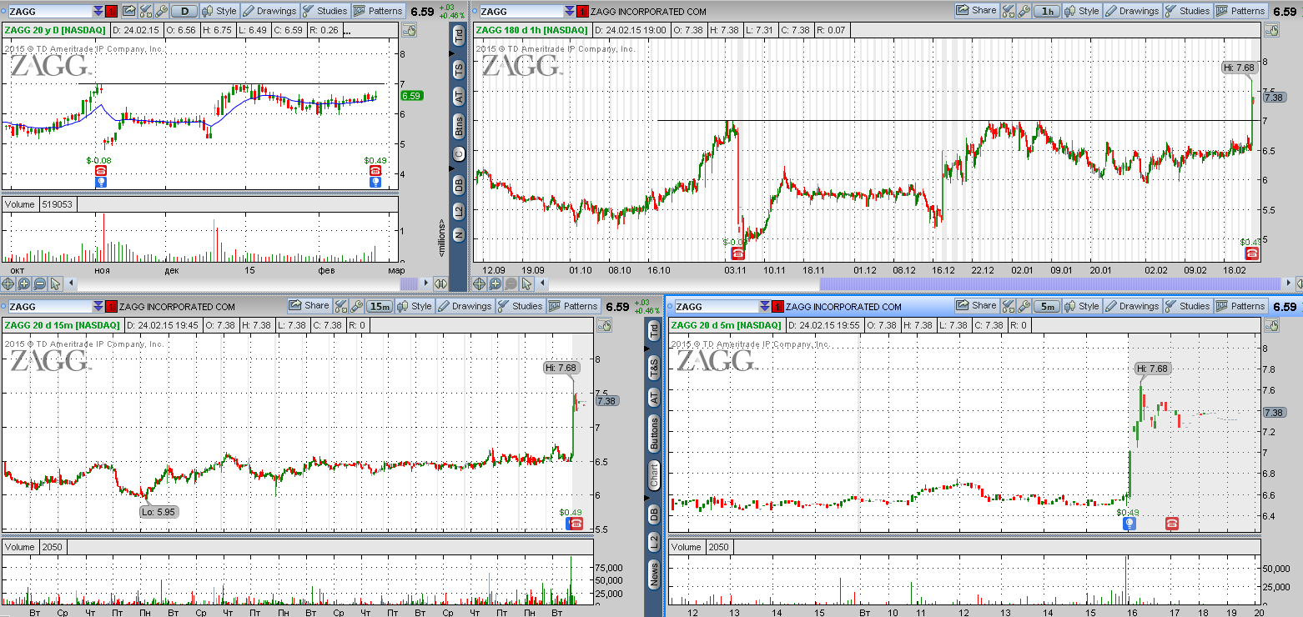This screenshot has width=1303, height=617.
Task: Open Studies menu in 15m chart
Action: (x=521, y=306)
